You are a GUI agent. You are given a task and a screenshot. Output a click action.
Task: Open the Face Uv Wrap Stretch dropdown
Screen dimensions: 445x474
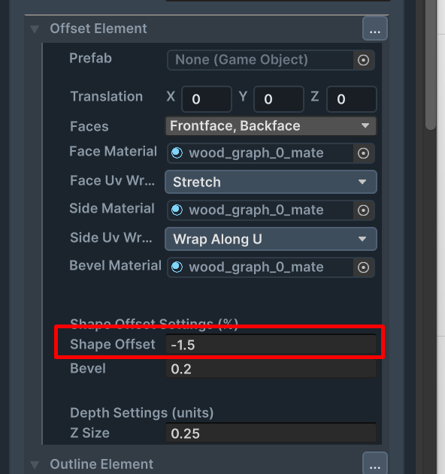point(271,182)
